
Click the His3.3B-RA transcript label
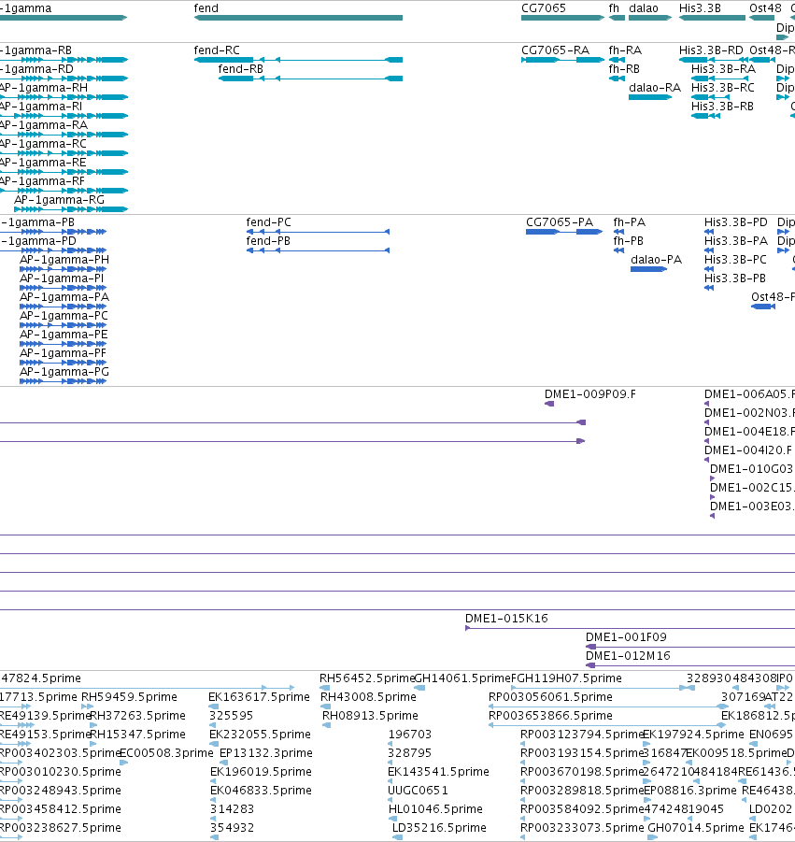tap(724, 69)
